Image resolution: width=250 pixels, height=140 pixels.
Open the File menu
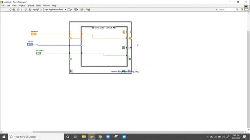point(3,5)
